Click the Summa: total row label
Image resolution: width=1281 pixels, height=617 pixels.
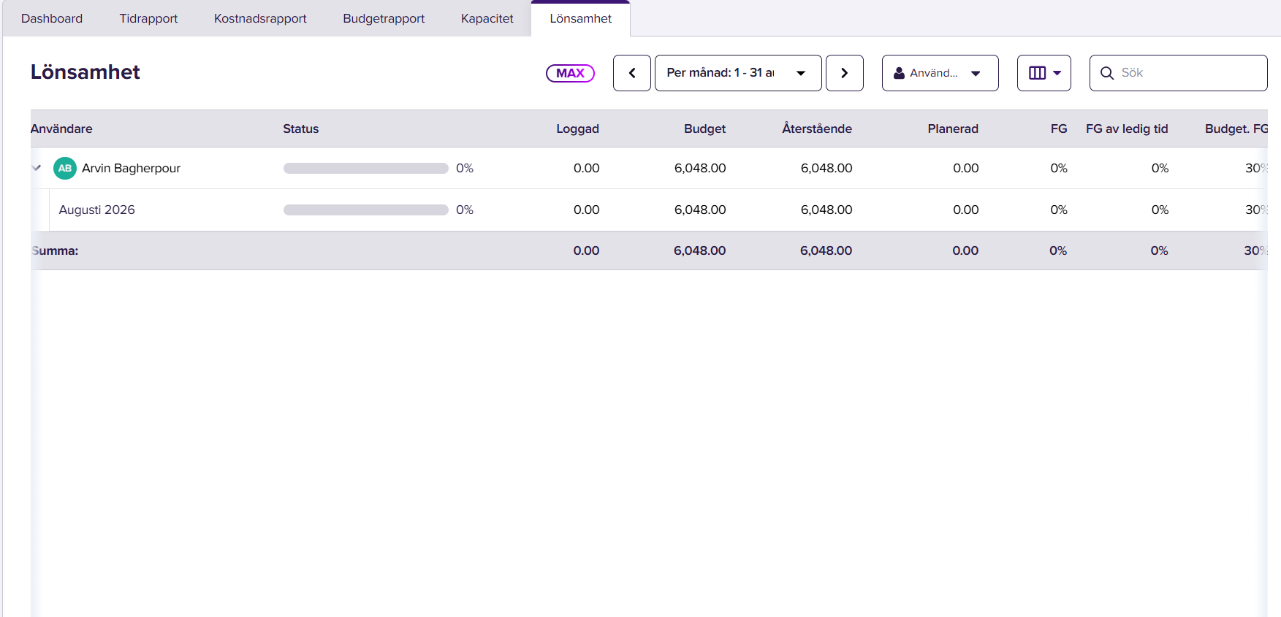click(x=56, y=250)
